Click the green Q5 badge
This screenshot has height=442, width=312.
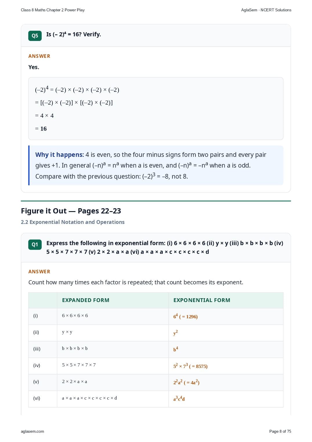click(35, 36)
